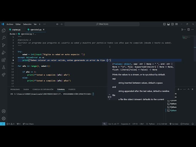This screenshot has height=147, width=196.
Task: Open the new terminal profile dropdown
Action: 181,89
